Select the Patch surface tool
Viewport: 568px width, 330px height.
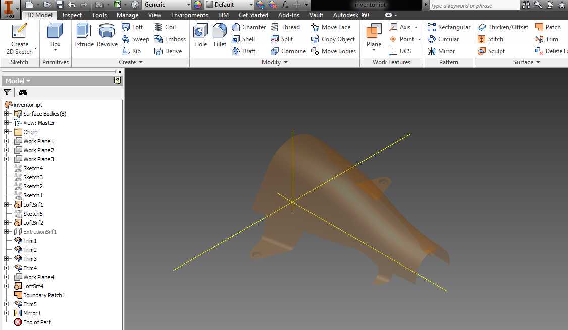pyautogui.click(x=548, y=27)
